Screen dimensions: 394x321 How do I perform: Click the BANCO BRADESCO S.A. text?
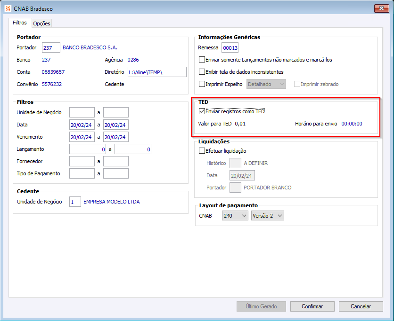[90, 47]
